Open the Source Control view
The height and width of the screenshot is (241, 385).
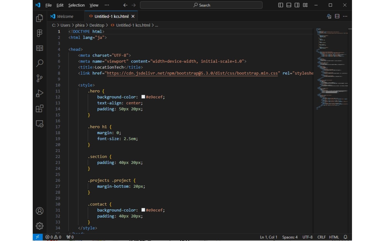[39, 78]
